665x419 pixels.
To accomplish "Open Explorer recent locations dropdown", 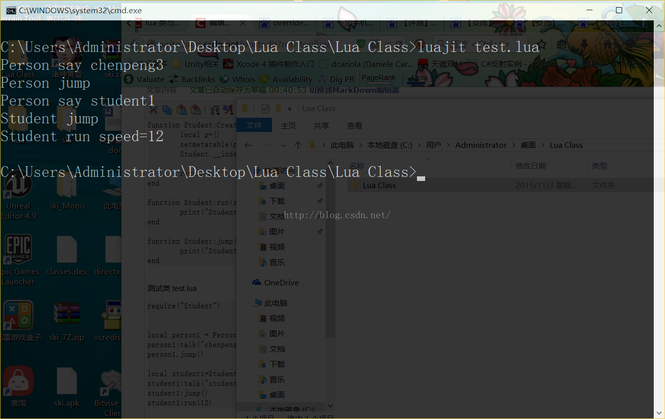I will (x=283, y=145).
